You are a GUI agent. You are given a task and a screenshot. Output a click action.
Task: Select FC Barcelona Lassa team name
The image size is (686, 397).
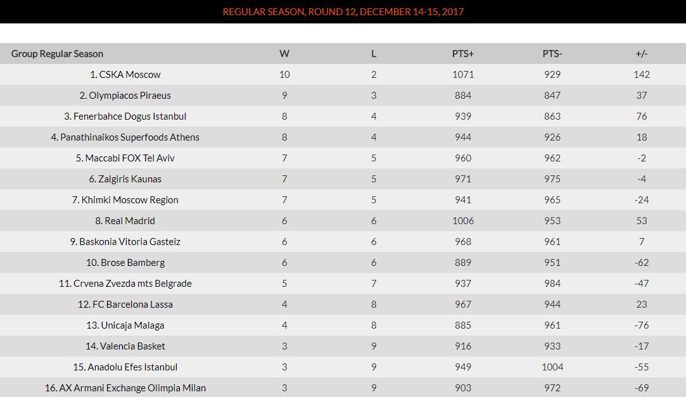click(x=125, y=305)
